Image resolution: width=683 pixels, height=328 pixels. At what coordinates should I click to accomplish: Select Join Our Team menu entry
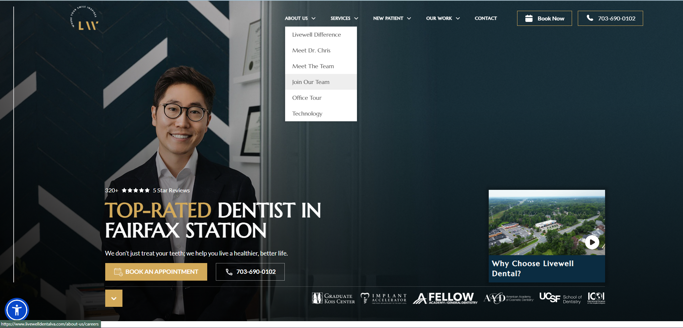321,82
